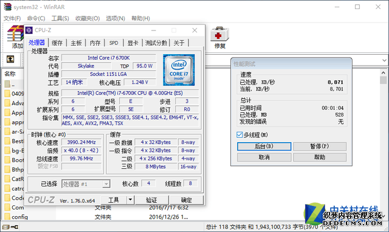Viewport: 389px width, 232px height.
Task: Click the 已处理 speed value 8,871
Action: 336,82
